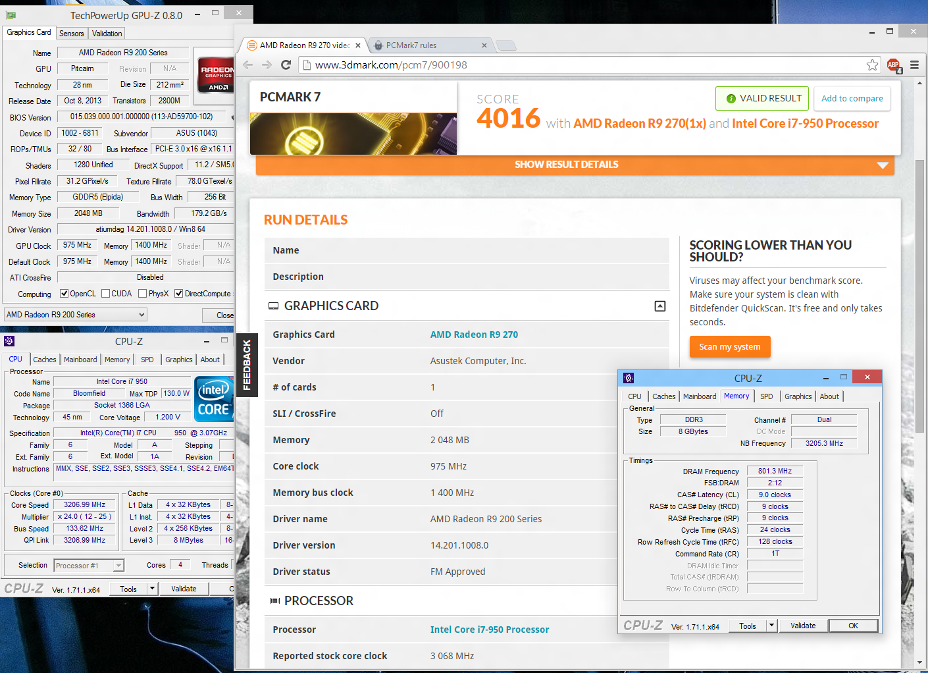928x673 pixels.
Task: Click AMD Radeon R9 270(1x) link in score header
Action: point(640,124)
